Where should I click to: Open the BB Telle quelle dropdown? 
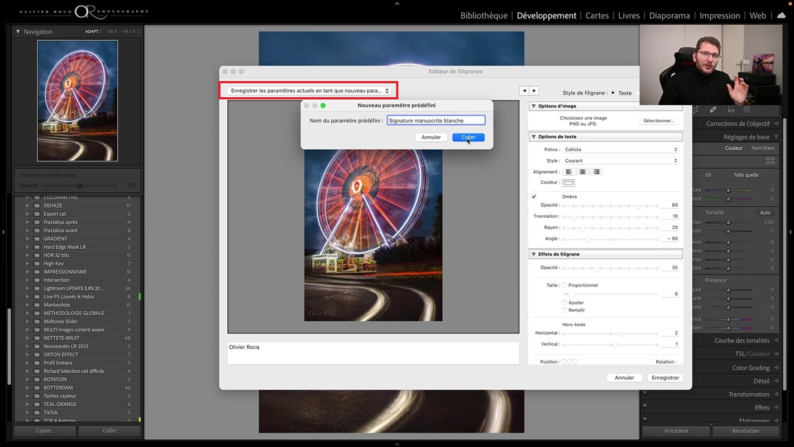tap(748, 175)
